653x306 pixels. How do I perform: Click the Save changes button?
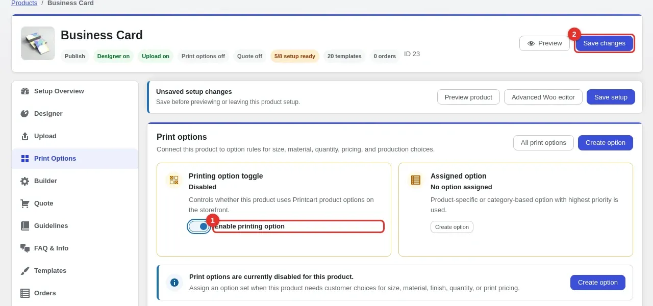[604, 43]
